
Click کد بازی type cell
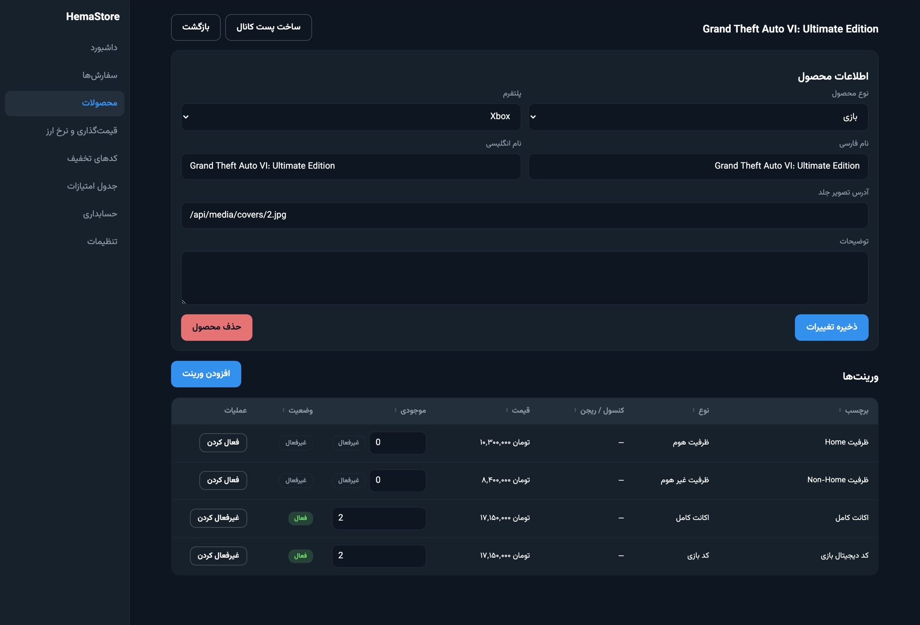click(x=698, y=555)
